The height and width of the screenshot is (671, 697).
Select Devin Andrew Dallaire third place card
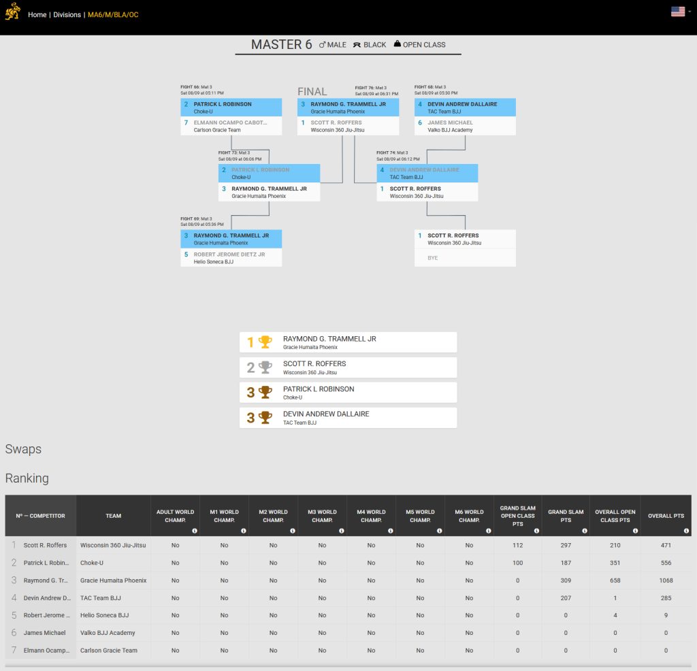pyautogui.click(x=348, y=418)
